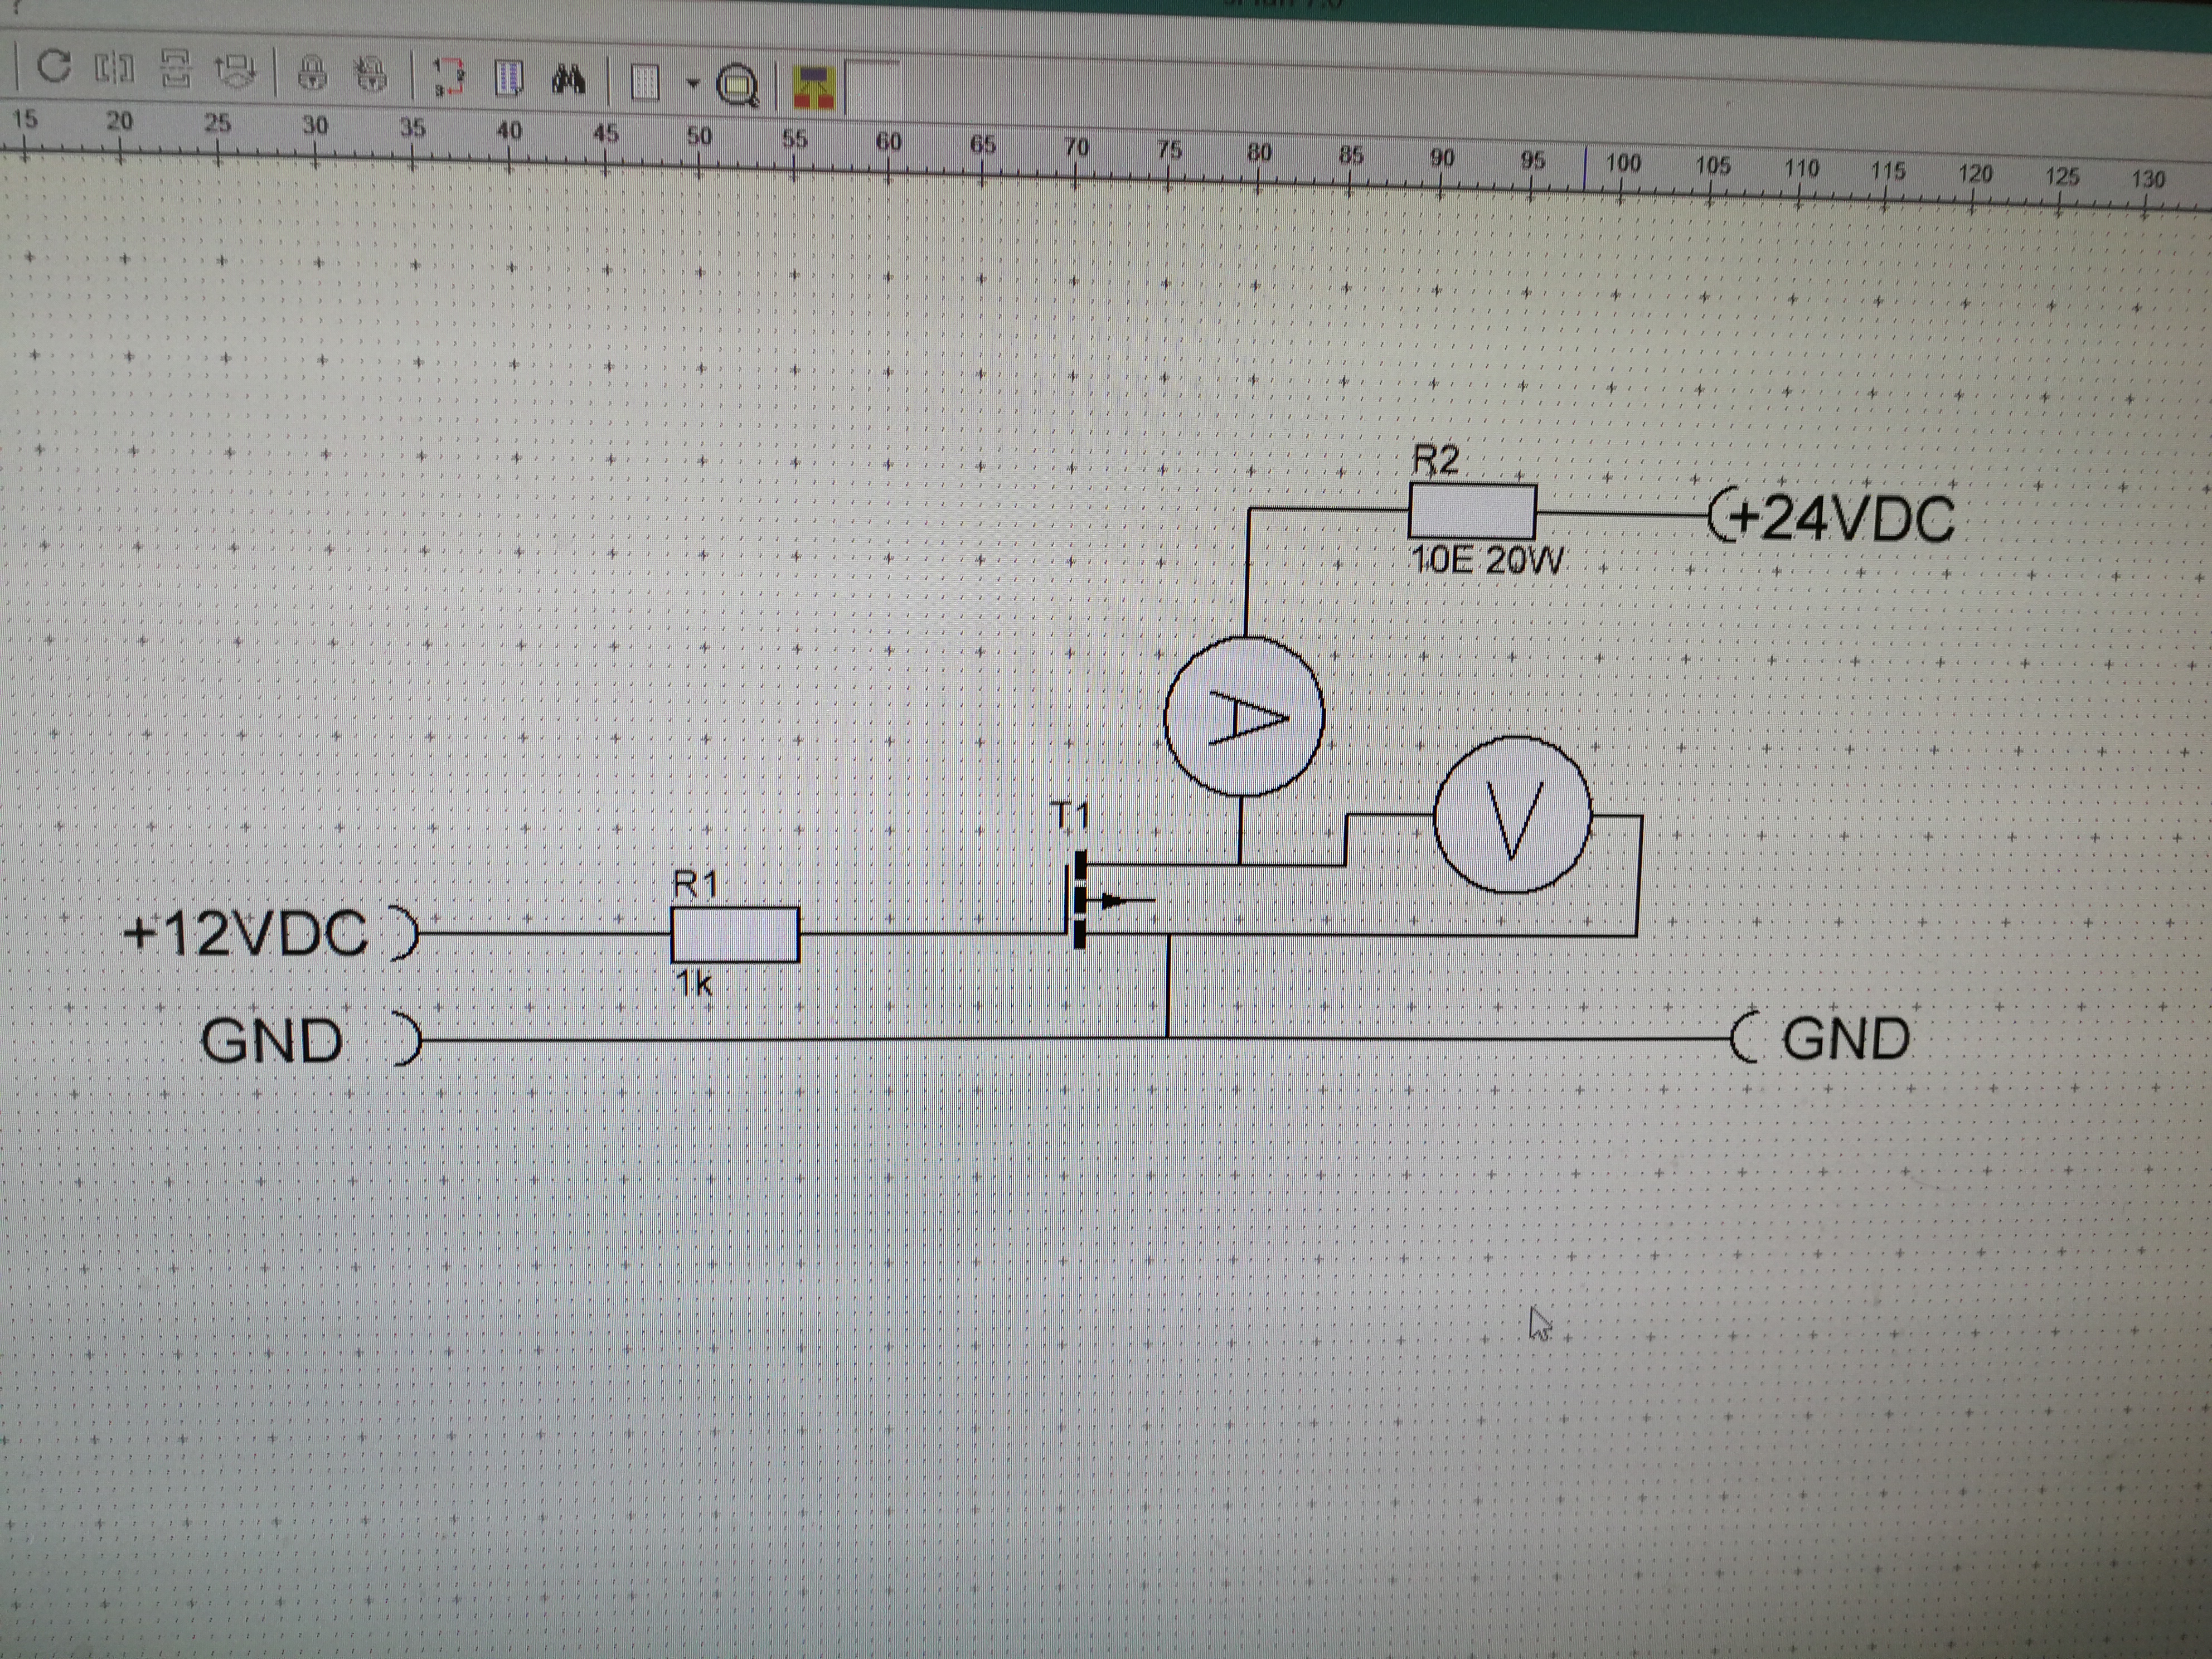Screen dimensions: 2212x1659
Task: Select the ammeter symbol marked A
Action: [x=1244, y=717]
